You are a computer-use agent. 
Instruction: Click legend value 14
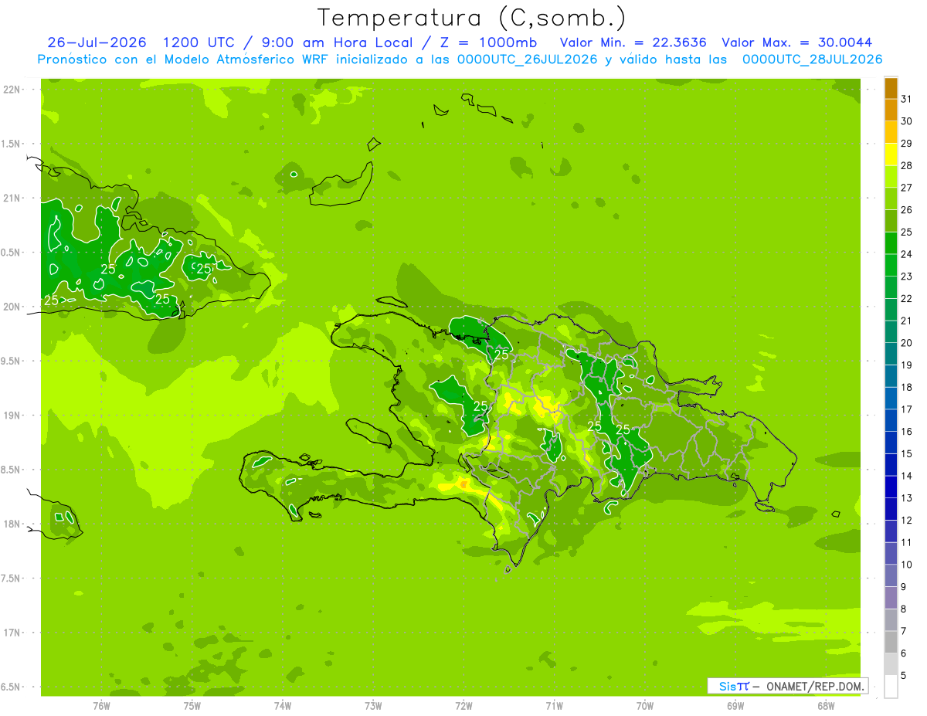point(906,476)
